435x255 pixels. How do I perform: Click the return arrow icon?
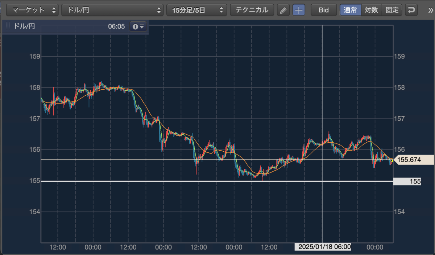[x=411, y=10]
